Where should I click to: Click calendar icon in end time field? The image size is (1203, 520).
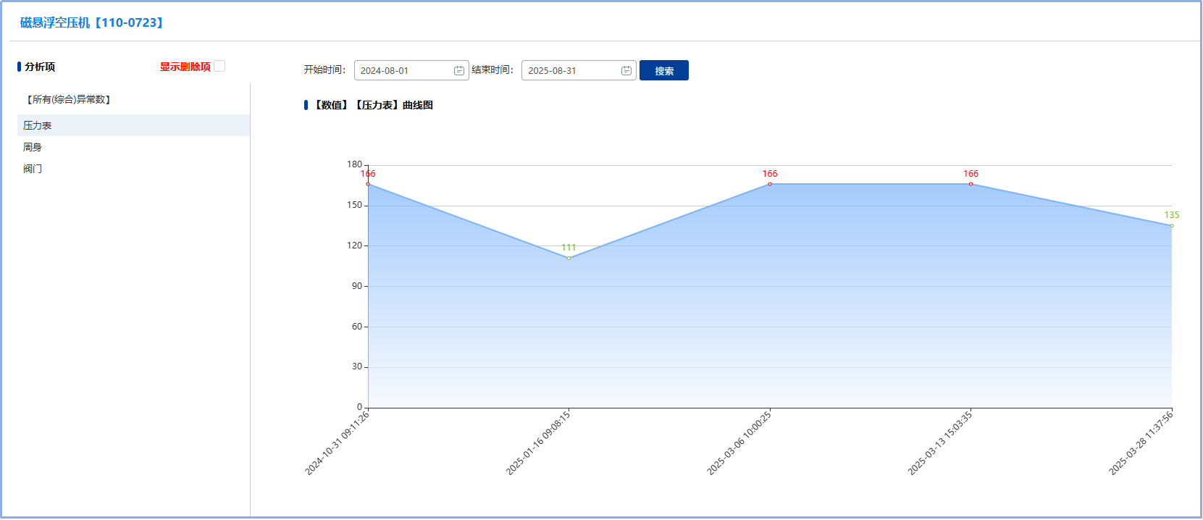pos(626,70)
